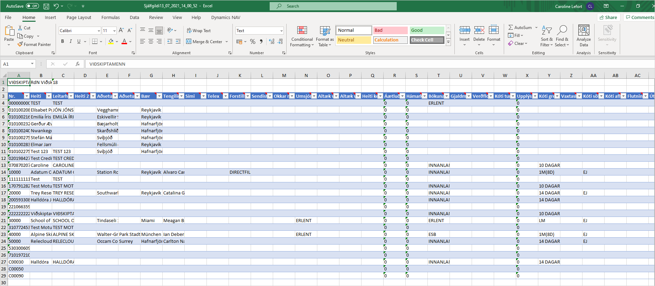Click the Sort & Filter icon
This screenshot has width=655, height=286.
click(x=547, y=31)
